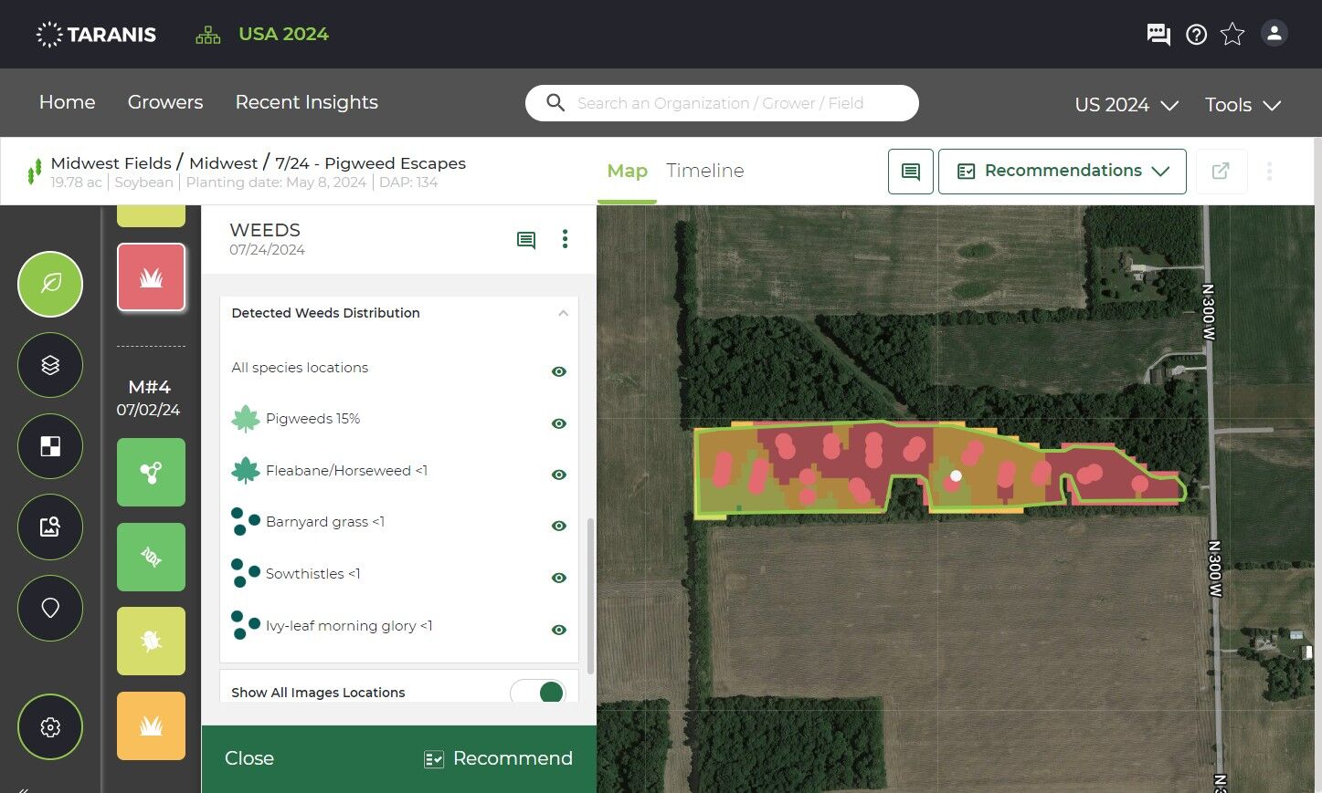Hide Pigweeds 15% layer with eye icon
1322x793 pixels.
[559, 423]
